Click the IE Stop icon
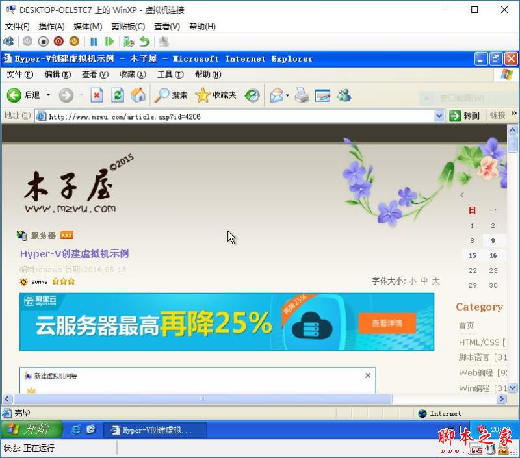The image size is (520, 458). (x=96, y=95)
